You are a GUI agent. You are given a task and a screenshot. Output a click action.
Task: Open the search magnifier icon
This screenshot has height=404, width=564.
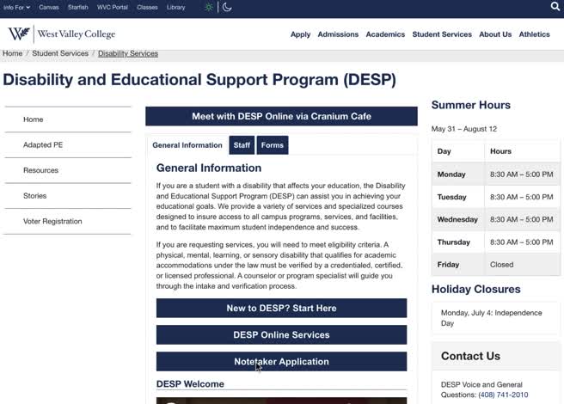[555, 7]
